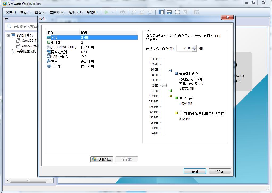Click the 13772 MB value text

click(187, 89)
